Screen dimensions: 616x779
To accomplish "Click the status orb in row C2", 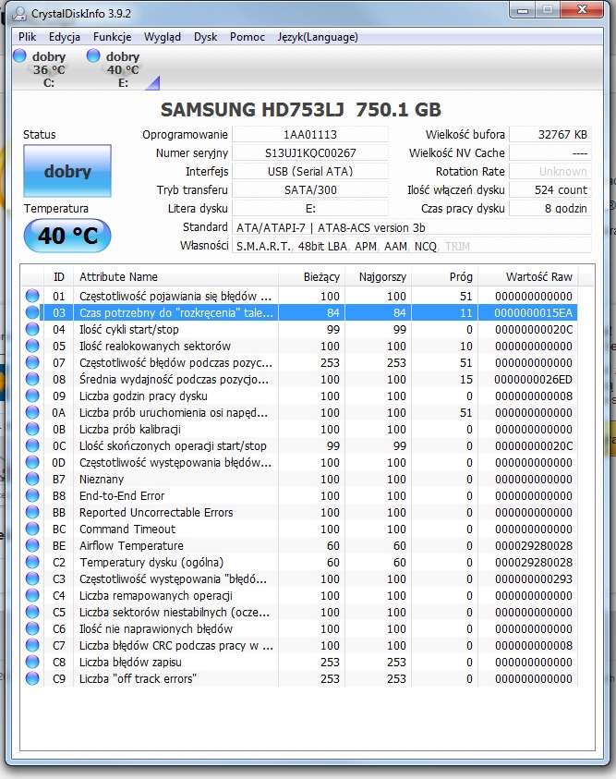I will point(32,563).
